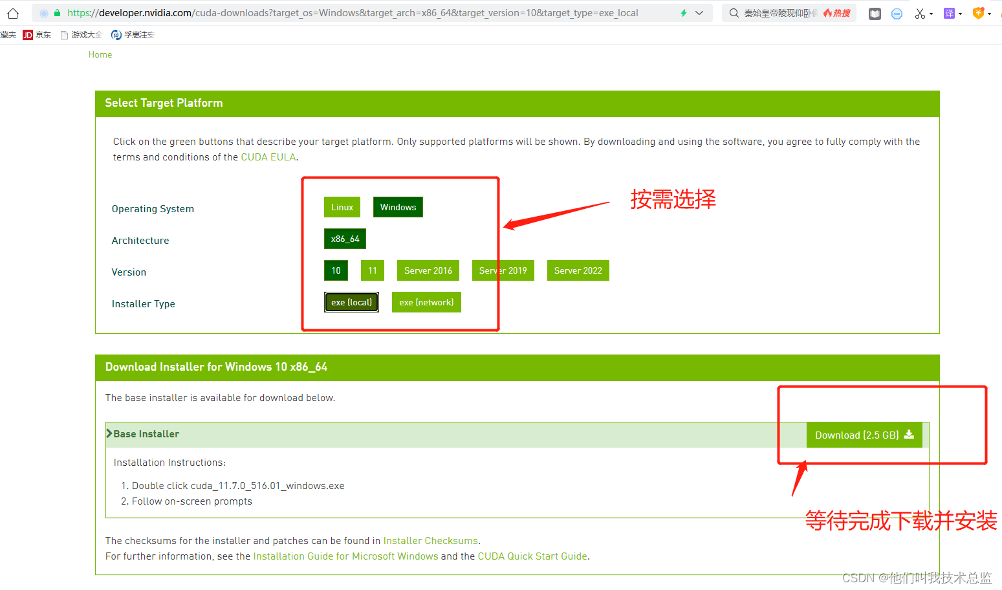Viewport: 1002px width, 590px height.
Task: Expand the translate dropdown arrow
Action: tap(960, 14)
